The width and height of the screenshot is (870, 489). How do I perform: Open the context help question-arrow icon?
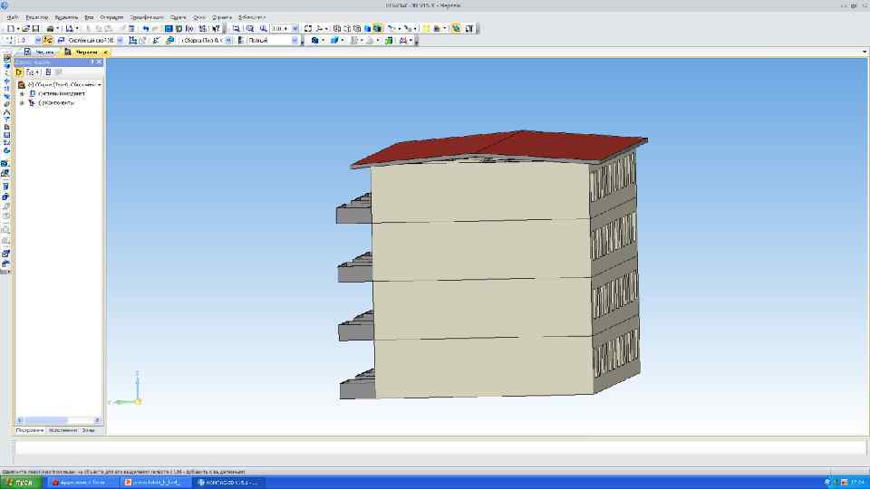coord(216,28)
